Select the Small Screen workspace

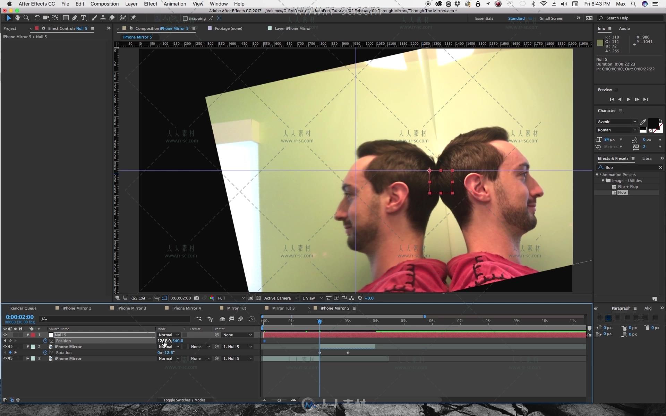(552, 18)
